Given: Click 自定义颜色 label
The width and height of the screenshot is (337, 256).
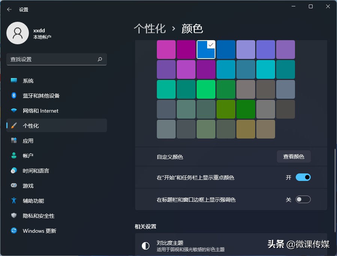Looking at the screenshot, I should [x=170, y=157].
